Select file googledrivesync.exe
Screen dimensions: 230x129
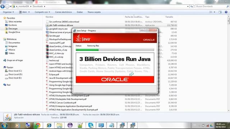[x=58, y=29]
